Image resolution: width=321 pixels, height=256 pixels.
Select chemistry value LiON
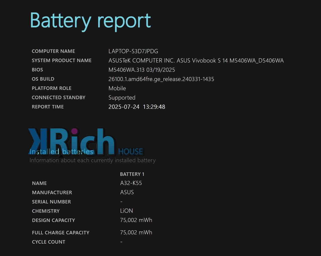127,211
